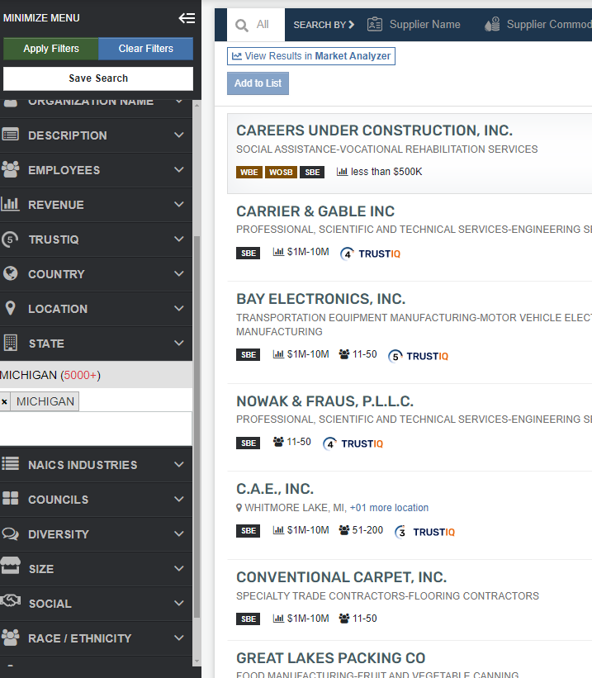Click MINIMIZE MENU label

[x=41, y=18]
